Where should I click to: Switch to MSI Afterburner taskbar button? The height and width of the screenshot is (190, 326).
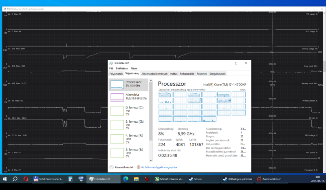[x=169, y=179]
